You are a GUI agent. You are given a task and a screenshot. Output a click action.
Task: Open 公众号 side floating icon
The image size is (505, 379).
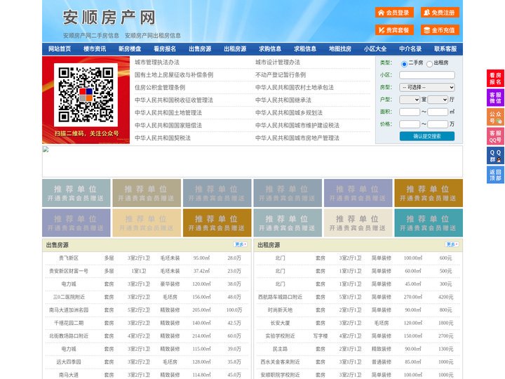click(x=495, y=117)
